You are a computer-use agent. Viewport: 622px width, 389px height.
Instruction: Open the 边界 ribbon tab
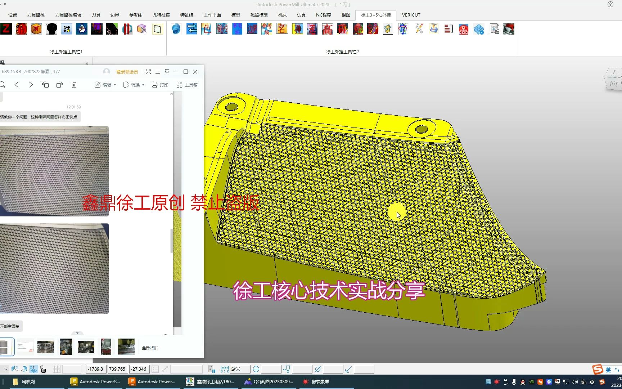(x=115, y=15)
